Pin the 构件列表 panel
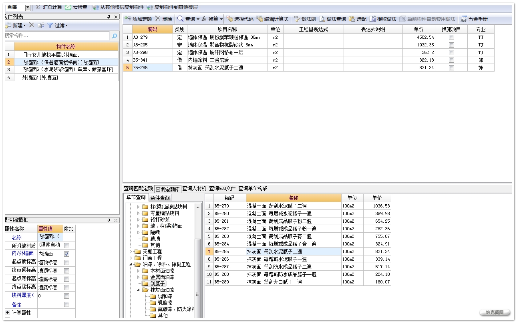 point(109,17)
